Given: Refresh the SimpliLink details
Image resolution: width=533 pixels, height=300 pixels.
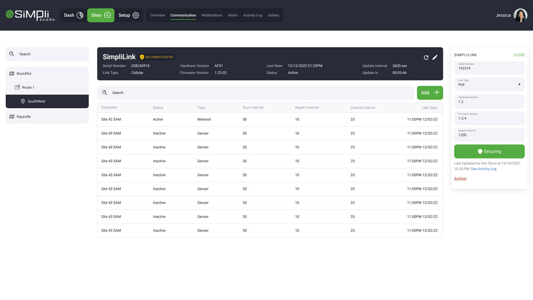Looking at the screenshot, I should pyautogui.click(x=426, y=57).
